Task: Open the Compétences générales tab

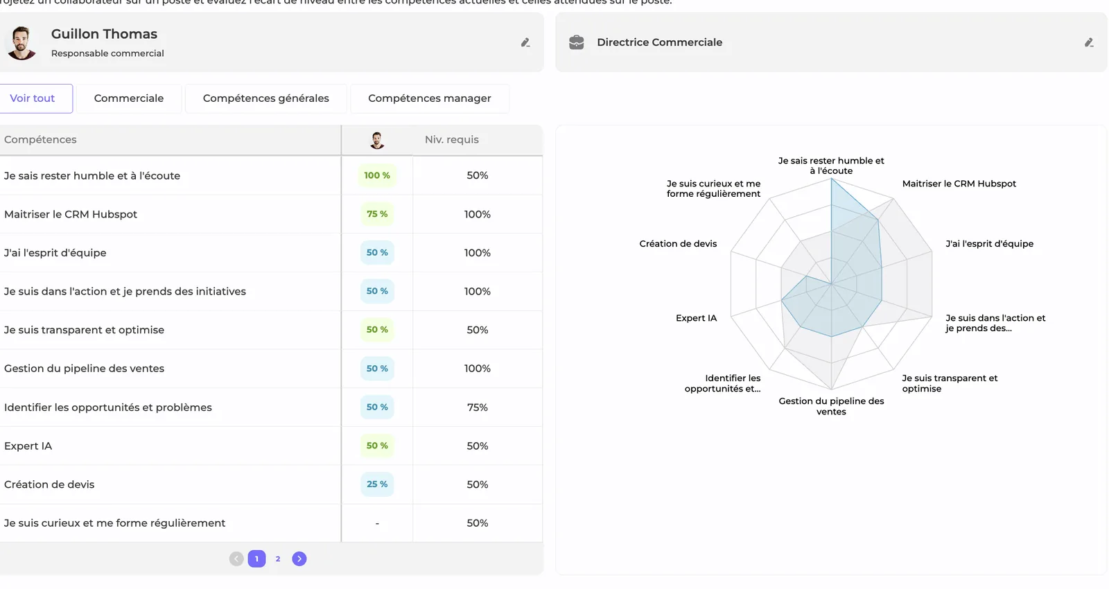Action: point(266,98)
